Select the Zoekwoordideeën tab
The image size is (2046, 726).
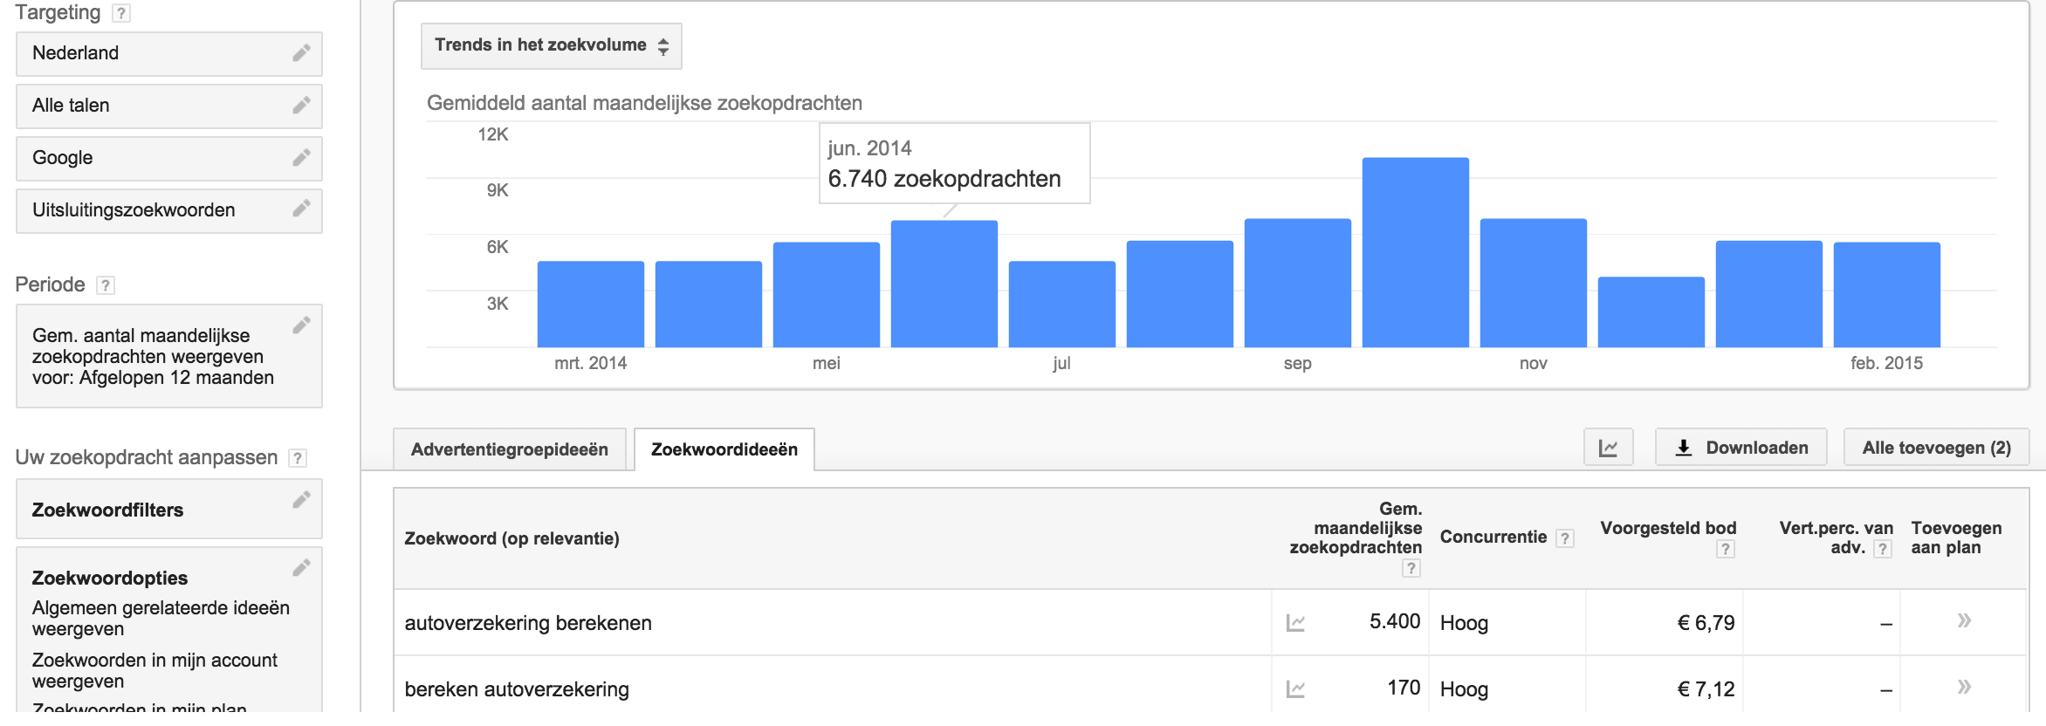pos(724,449)
